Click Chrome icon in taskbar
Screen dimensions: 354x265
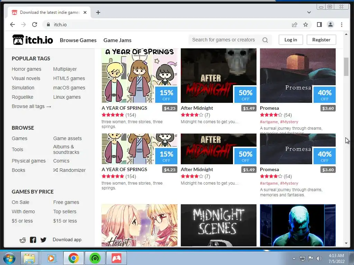[73, 258]
